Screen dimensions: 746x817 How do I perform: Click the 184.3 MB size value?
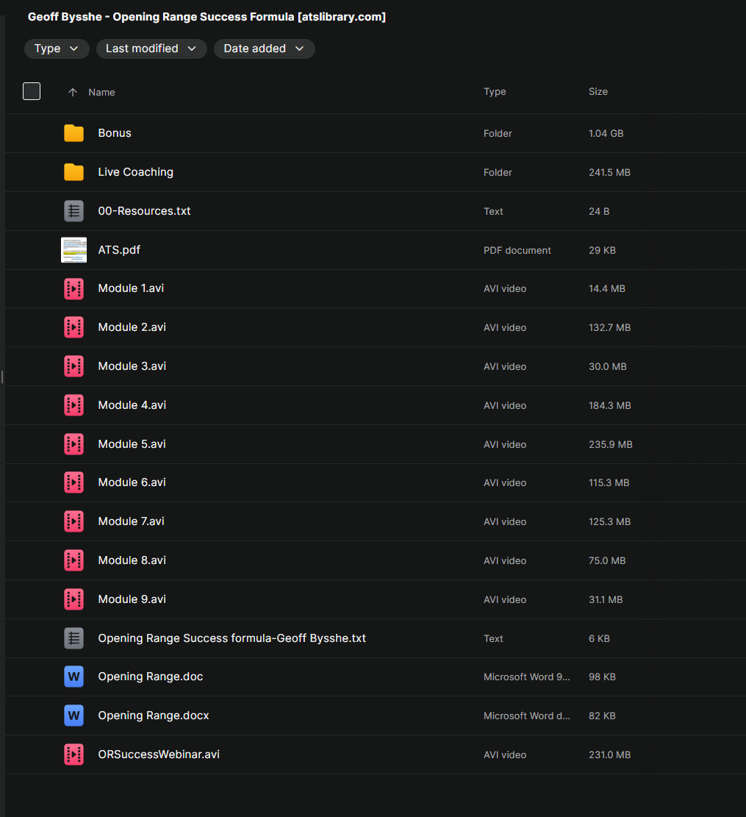coord(609,405)
